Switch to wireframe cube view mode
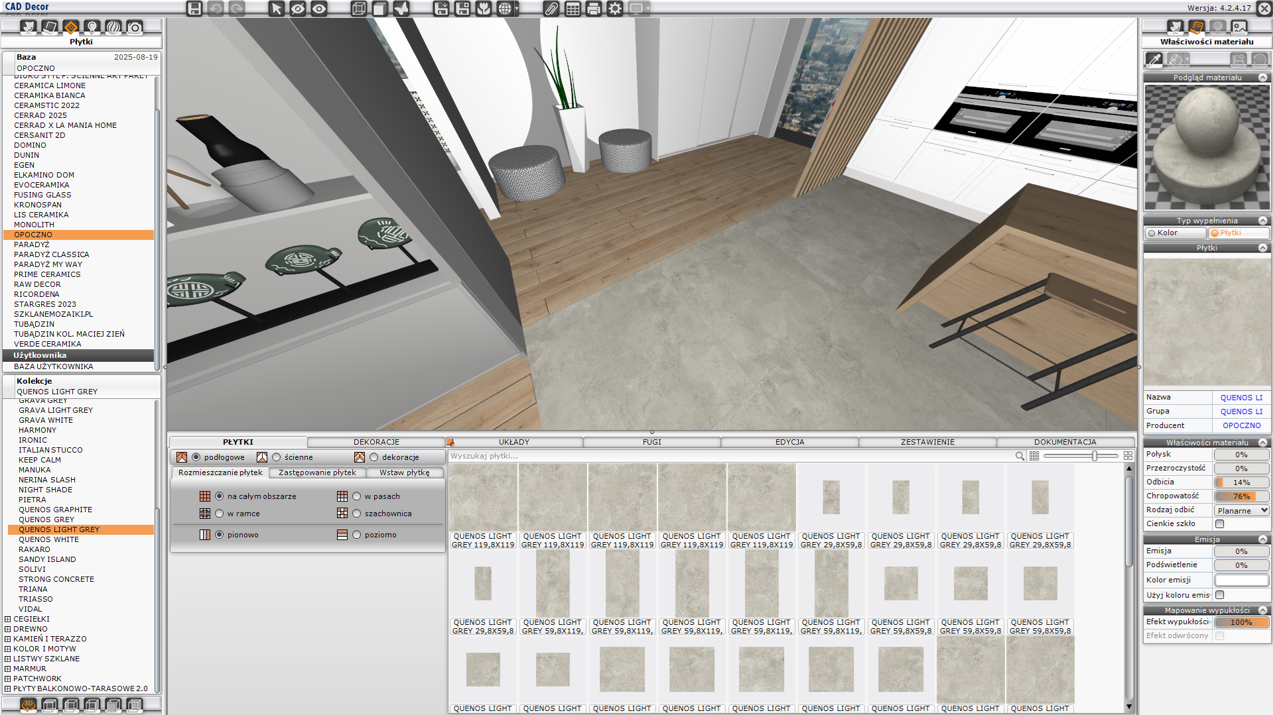The image size is (1273, 715). 358,9
